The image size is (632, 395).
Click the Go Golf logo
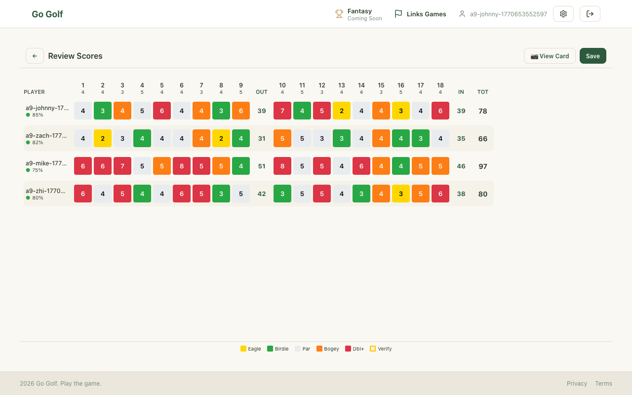[x=47, y=14]
